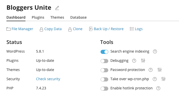Click the Check security link
This screenshot has height=95, width=179.
tap(48, 79)
